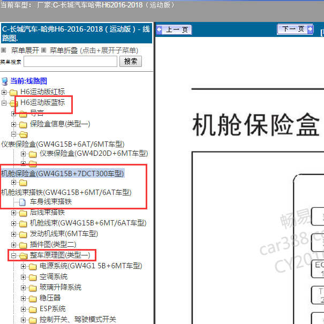The image size is (324, 324).
Task: Click the icon beside 菜单展开
Action: pyautogui.click(x=4, y=50)
